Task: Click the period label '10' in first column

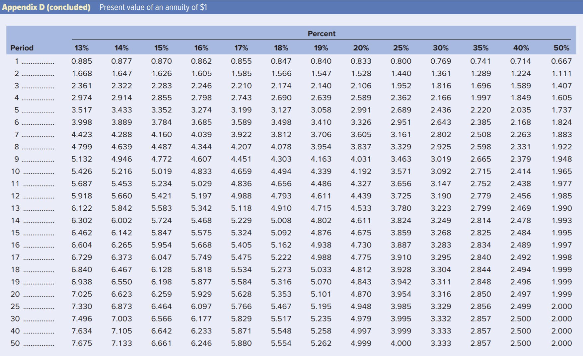Action: click(15, 172)
